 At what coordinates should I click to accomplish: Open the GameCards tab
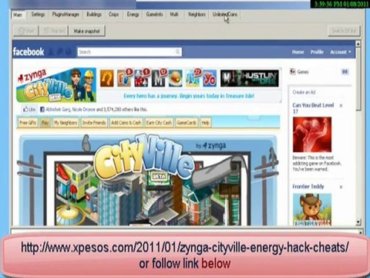pyautogui.click(x=187, y=123)
